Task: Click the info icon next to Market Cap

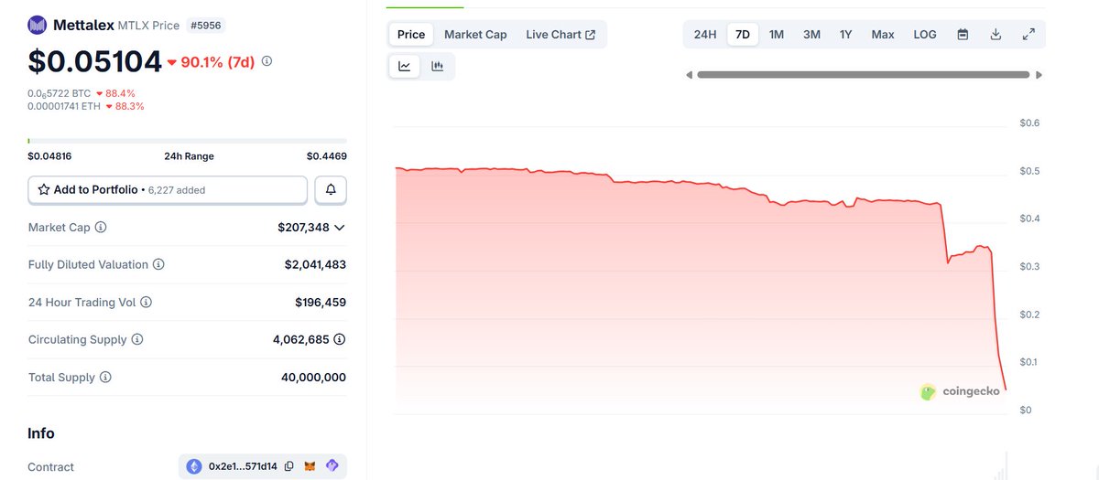Action: click(101, 227)
